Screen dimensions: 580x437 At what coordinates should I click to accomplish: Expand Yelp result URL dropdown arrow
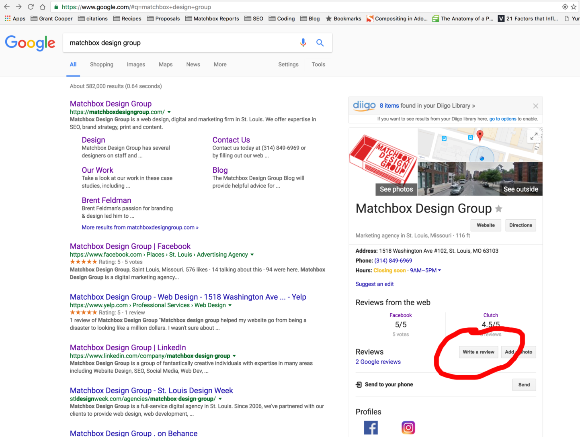(x=230, y=305)
